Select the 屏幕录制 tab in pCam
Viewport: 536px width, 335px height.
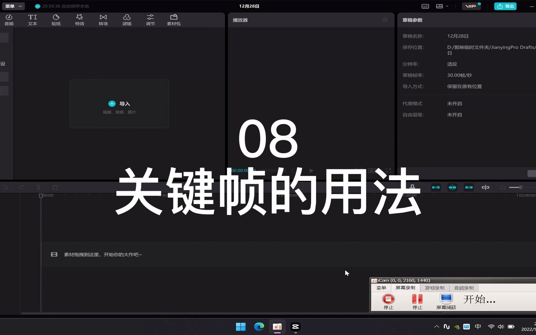point(405,288)
